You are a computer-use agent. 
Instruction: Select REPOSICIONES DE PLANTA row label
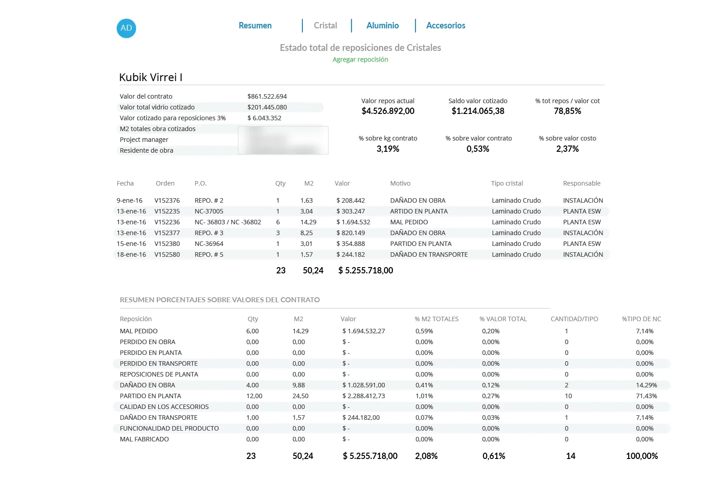point(159,374)
